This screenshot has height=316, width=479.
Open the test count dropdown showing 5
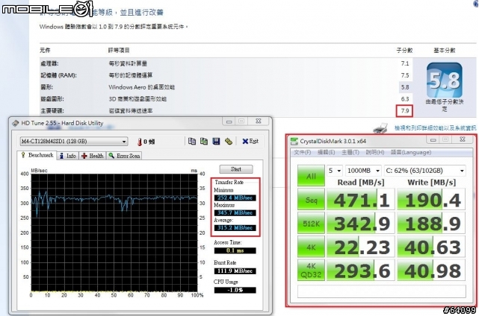pyautogui.click(x=335, y=171)
